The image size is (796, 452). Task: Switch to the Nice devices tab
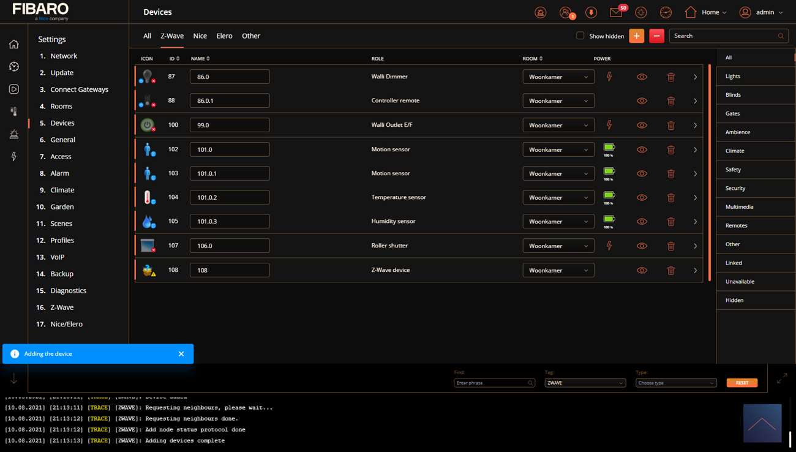point(200,36)
